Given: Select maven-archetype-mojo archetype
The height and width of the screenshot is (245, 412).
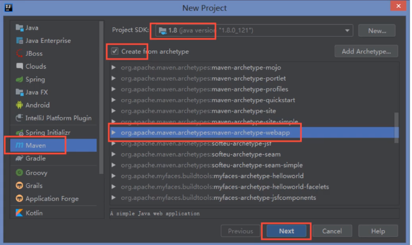Looking at the screenshot, I should [255, 68].
